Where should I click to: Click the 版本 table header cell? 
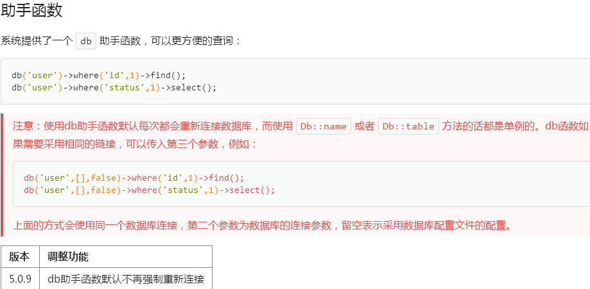click(x=20, y=257)
